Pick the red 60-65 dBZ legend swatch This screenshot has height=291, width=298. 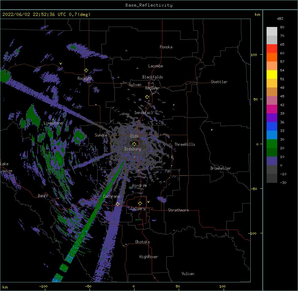click(x=272, y=48)
